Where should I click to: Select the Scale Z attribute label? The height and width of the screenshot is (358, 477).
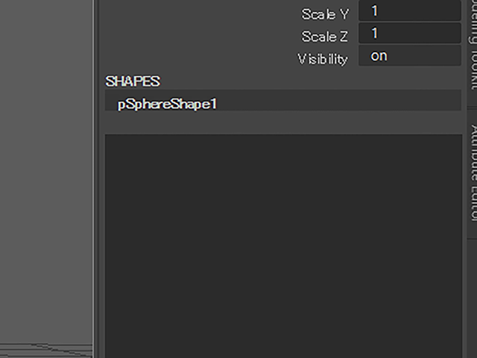click(325, 37)
